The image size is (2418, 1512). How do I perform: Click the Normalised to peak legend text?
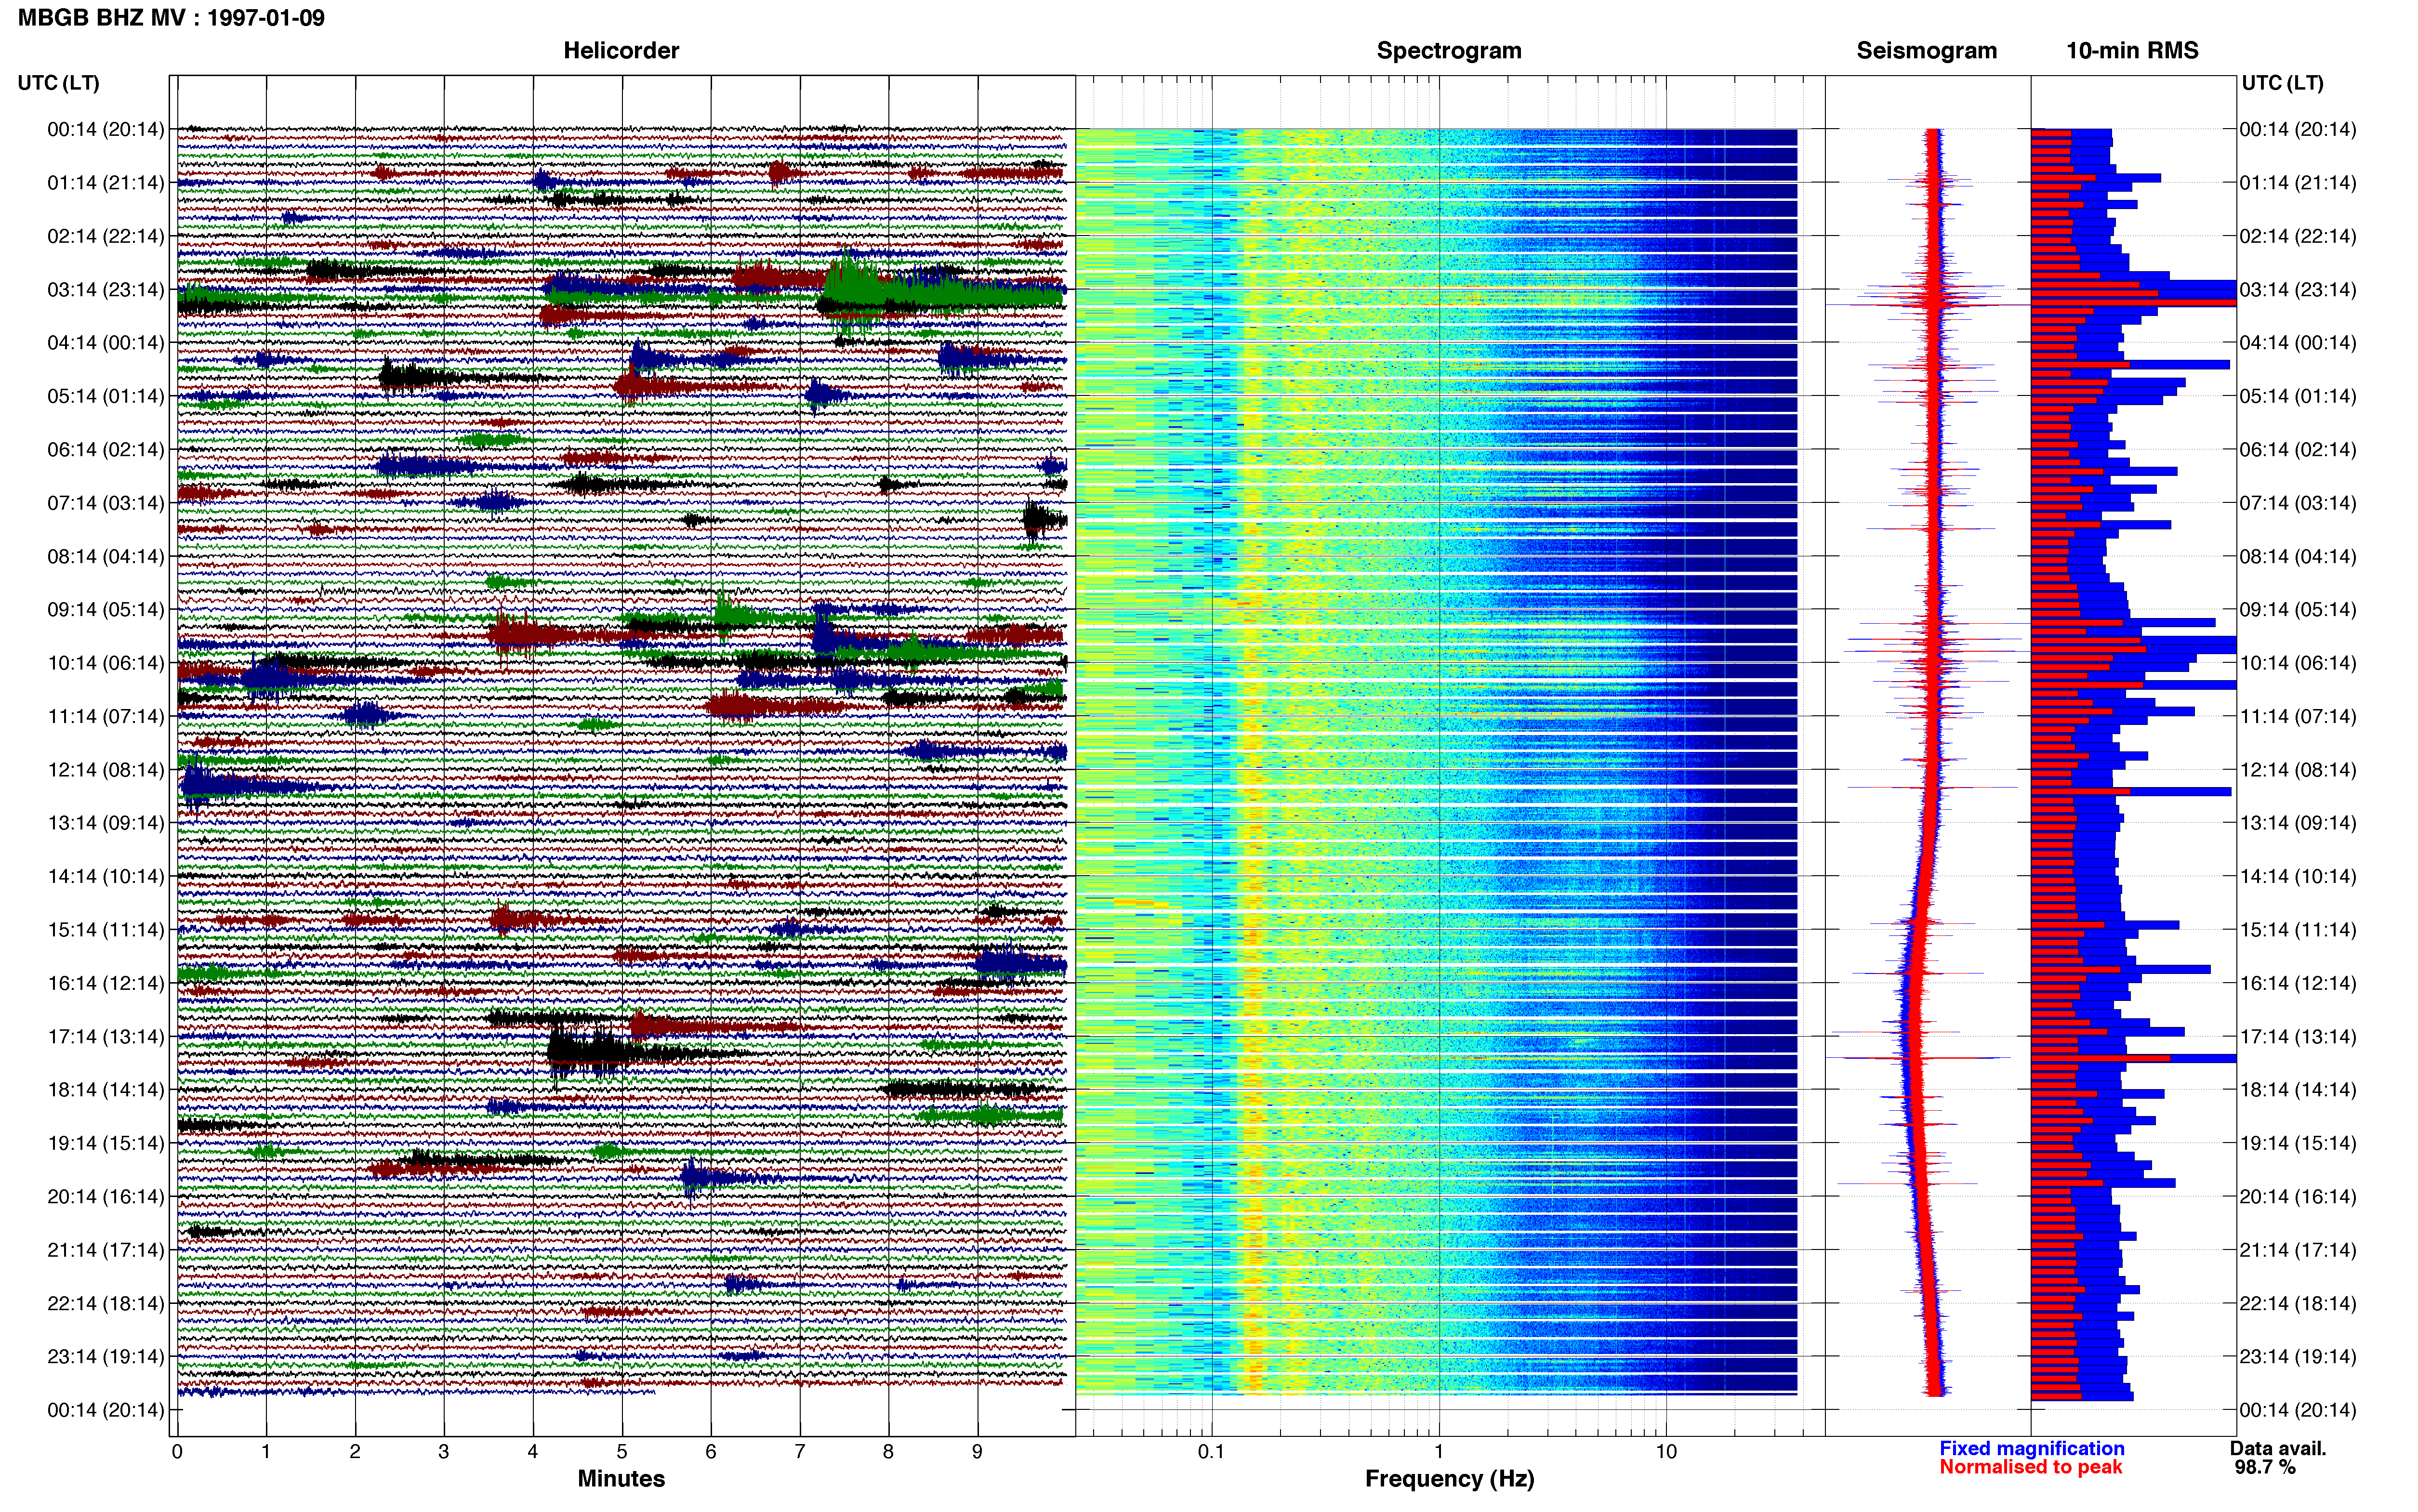pyautogui.click(x=2030, y=1467)
